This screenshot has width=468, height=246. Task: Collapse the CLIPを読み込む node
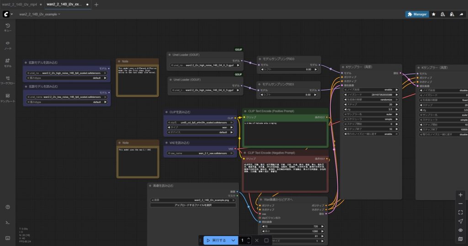(166, 112)
